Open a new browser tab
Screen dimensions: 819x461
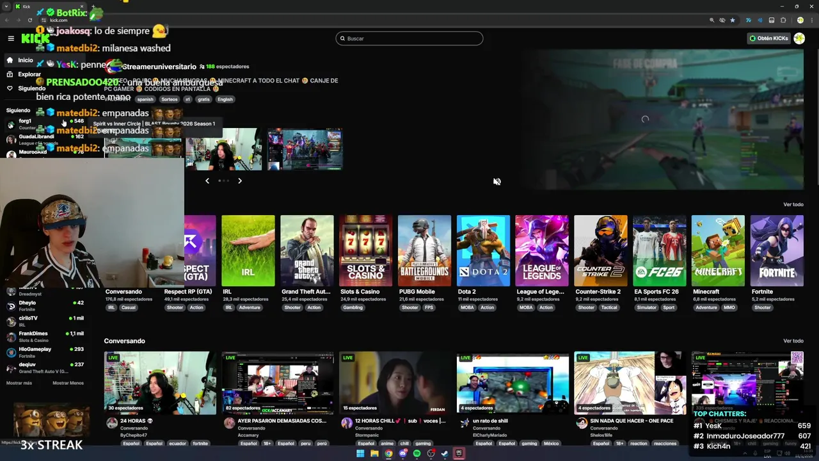pyautogui.click(x=93, y=6)
